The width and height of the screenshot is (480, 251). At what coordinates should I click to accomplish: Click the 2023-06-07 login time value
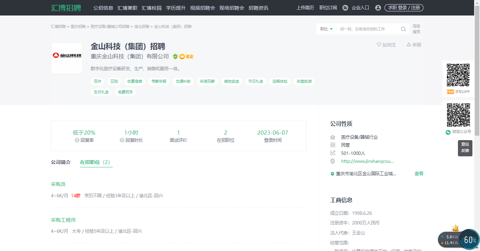click(x=273, y=133)
